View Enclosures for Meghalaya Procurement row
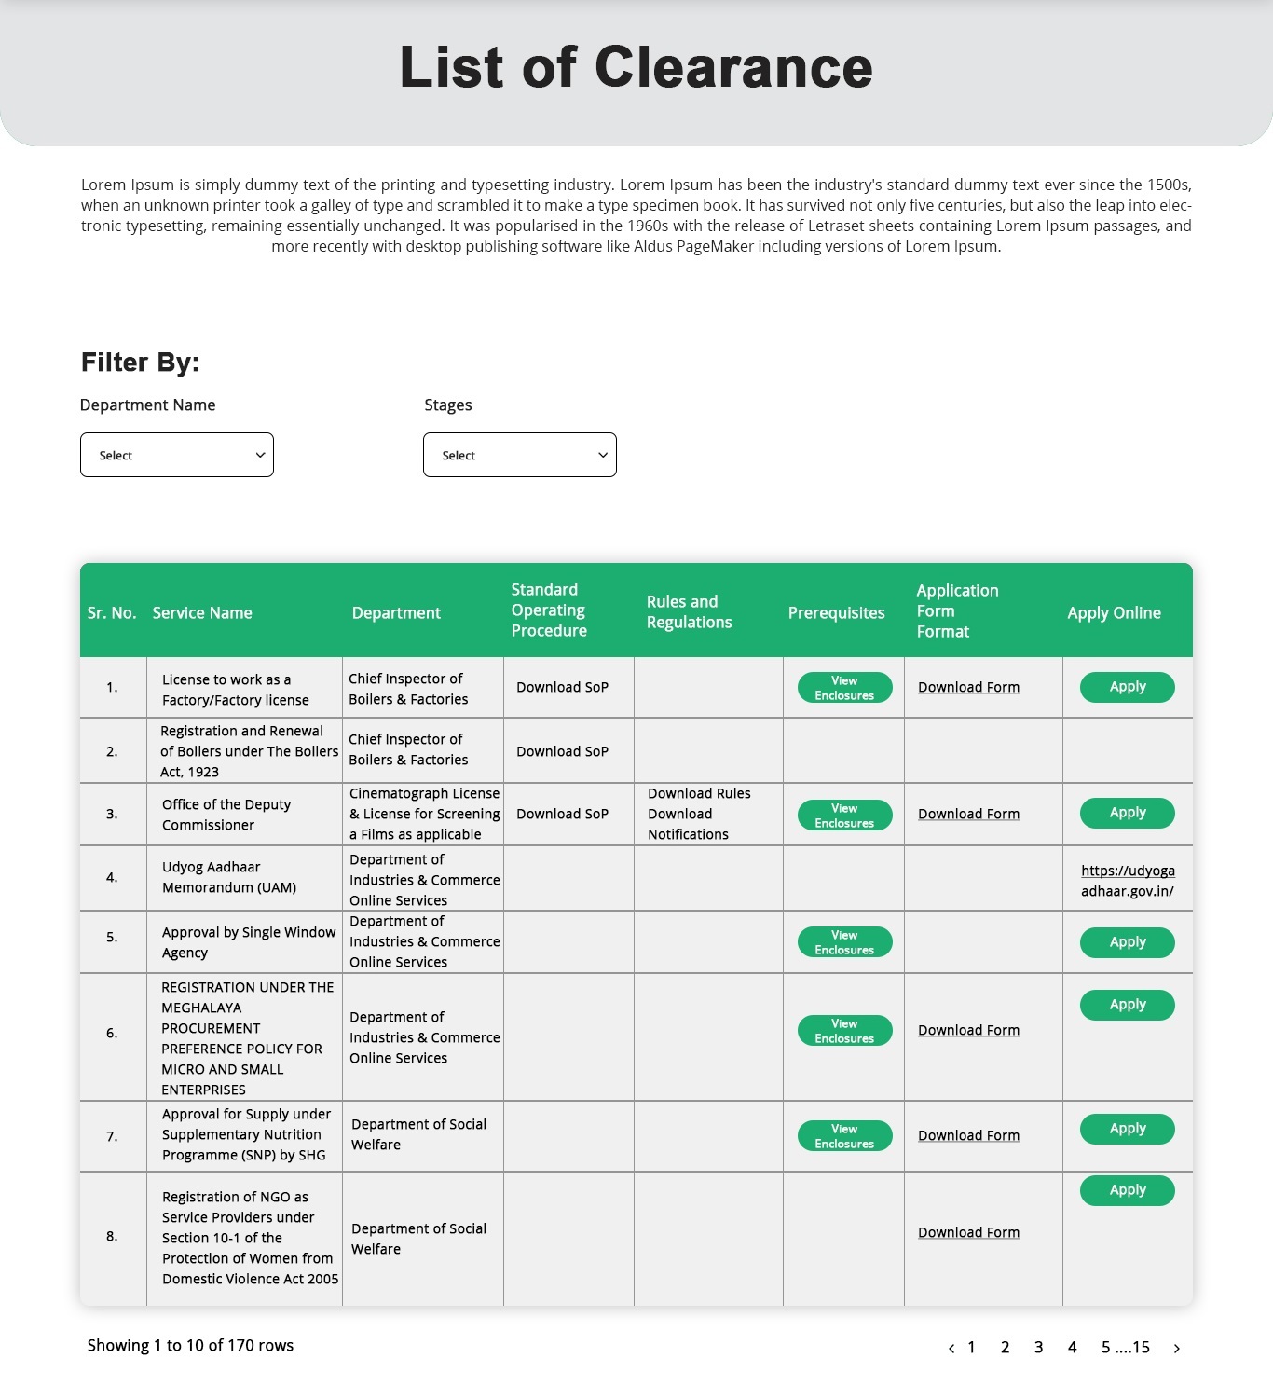This screenshot has width=1273, height=1399. pyautogui.click(x=844, y=1031)
